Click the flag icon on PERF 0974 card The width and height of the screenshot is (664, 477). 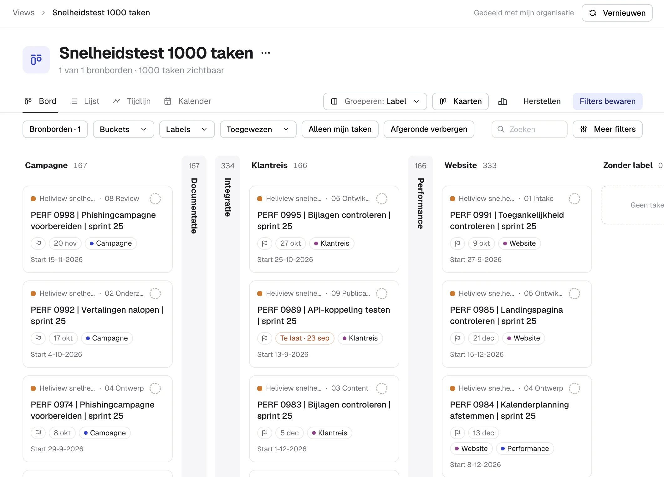pyautogui.click(x=38, y=433)
